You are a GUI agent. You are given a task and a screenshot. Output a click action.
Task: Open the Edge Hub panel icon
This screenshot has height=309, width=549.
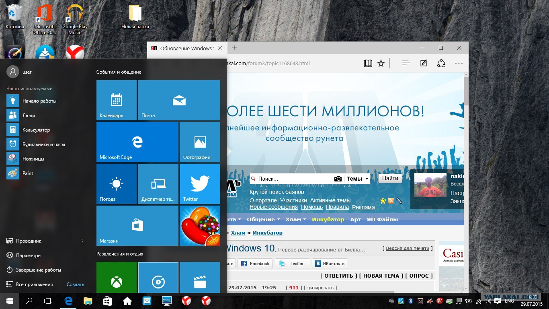(406, 63)
